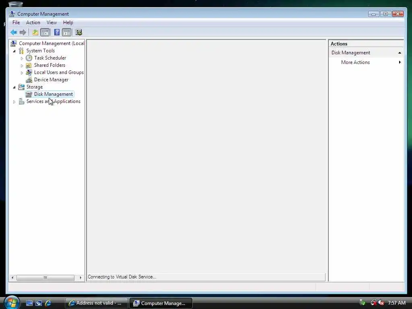Open Help via the blue question mark icon
The height and width of the screenshot is (309, 412).
tap(57, 32)
